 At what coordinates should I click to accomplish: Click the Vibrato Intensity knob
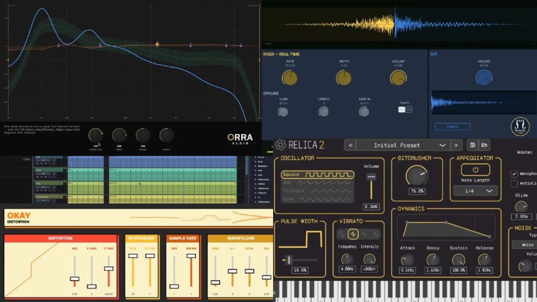pos(369,259)
